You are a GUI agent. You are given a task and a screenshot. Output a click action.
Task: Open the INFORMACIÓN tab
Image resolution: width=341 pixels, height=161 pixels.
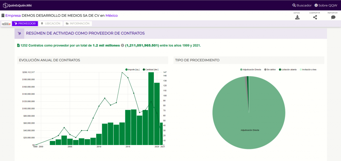pos(78,23)
